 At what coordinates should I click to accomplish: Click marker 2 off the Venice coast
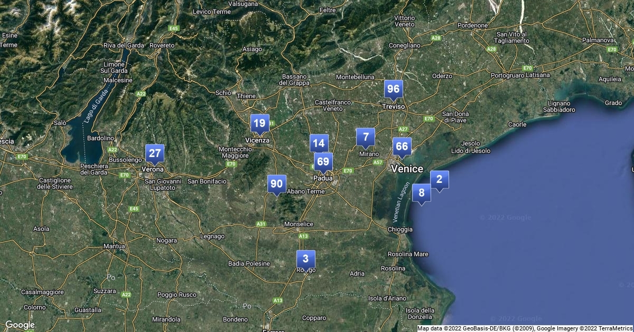coord(439,179)
